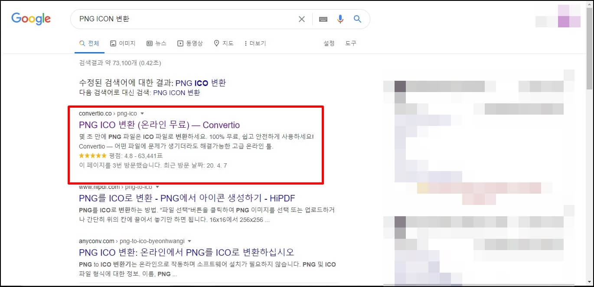Open 설정 menu
594x287 pixels.
click(x=329, y=43)
